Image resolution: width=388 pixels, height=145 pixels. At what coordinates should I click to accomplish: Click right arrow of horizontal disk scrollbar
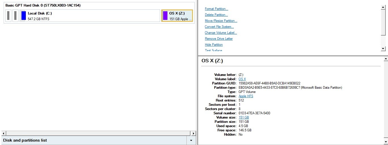tap(193, 133)
